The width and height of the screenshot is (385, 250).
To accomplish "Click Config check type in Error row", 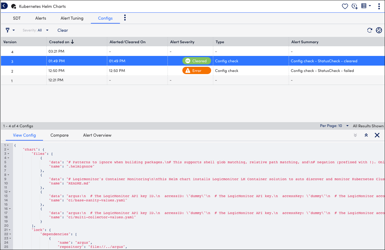I will [227, 71].
